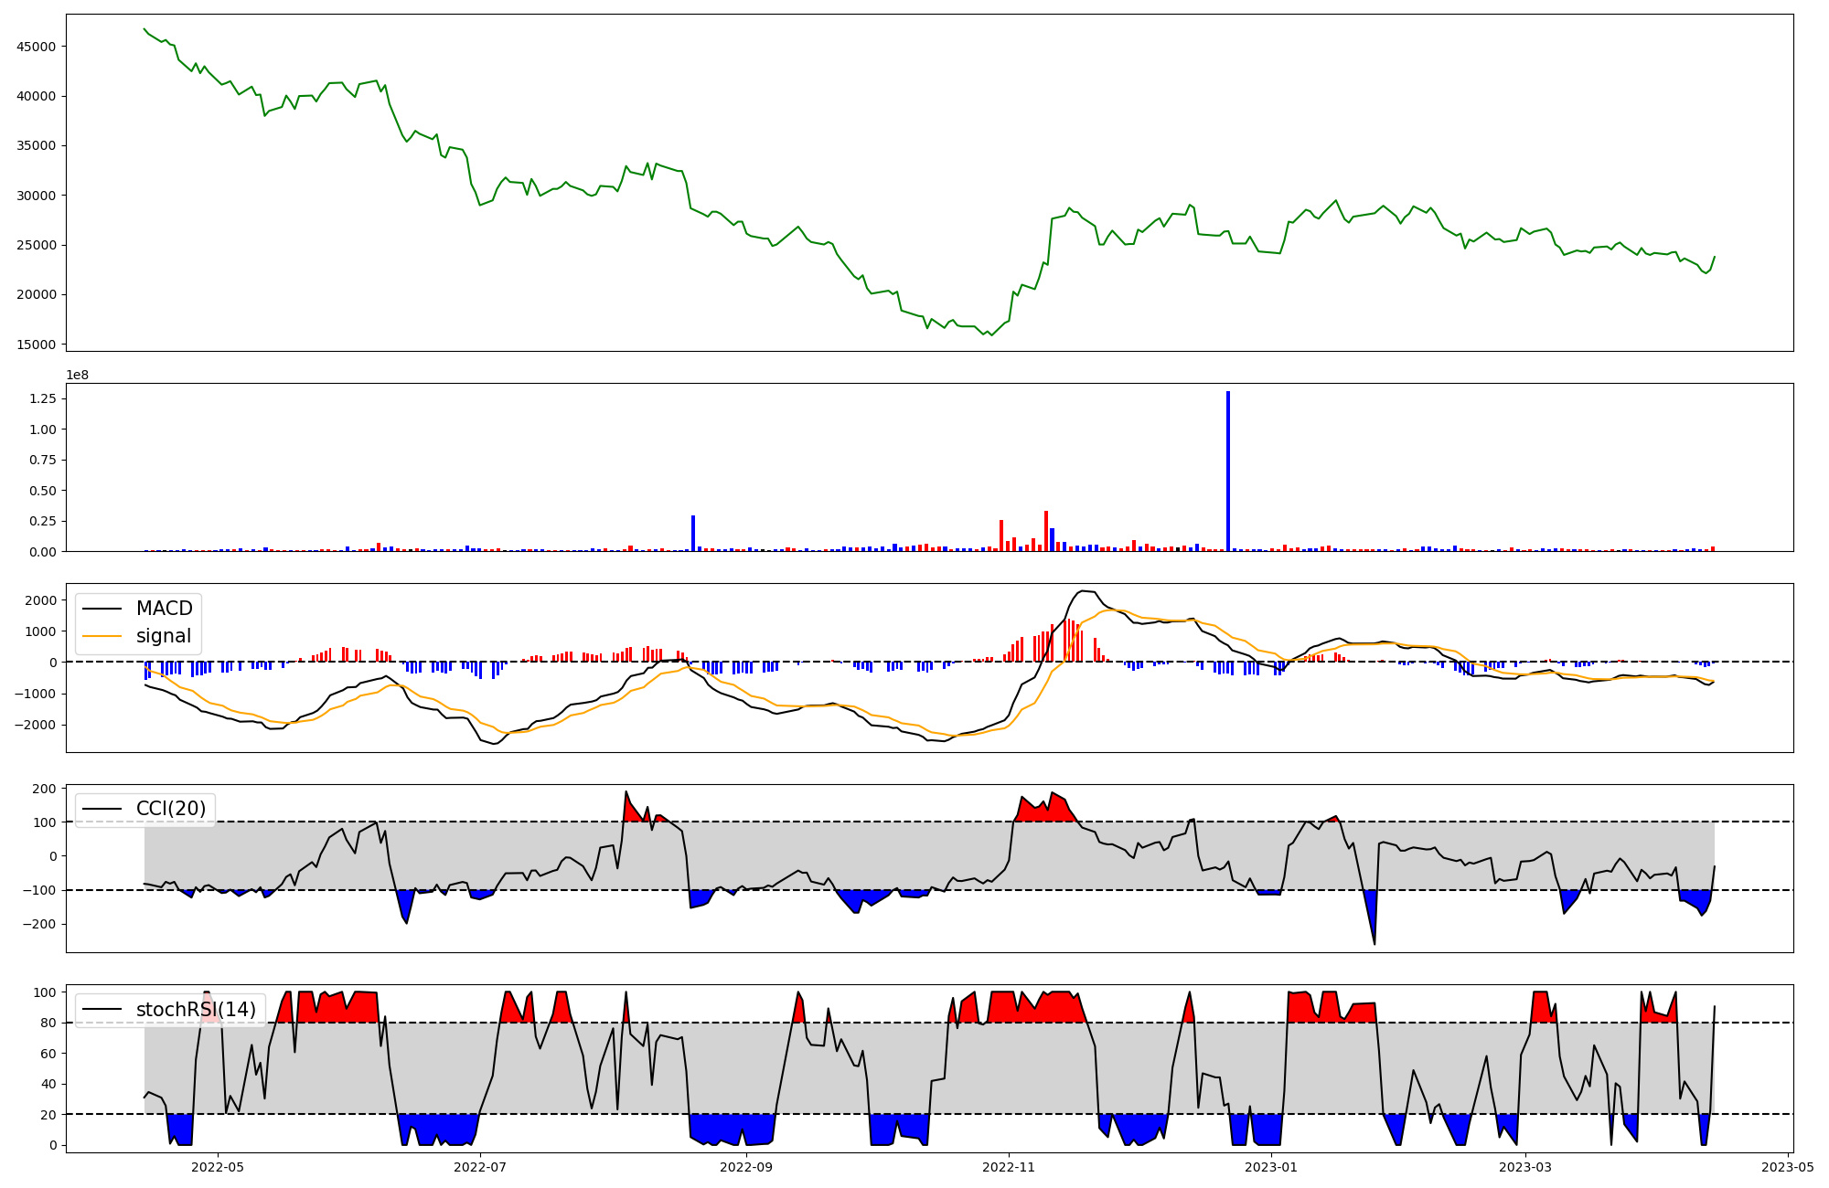Click the 2022-07 x-axis date label

point(480,1167)
